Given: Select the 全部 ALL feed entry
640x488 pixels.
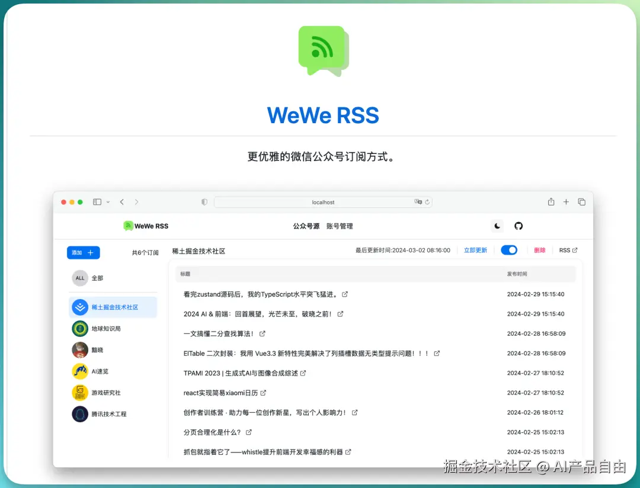Looking at the screenshot, I should (x=113, y=278).
